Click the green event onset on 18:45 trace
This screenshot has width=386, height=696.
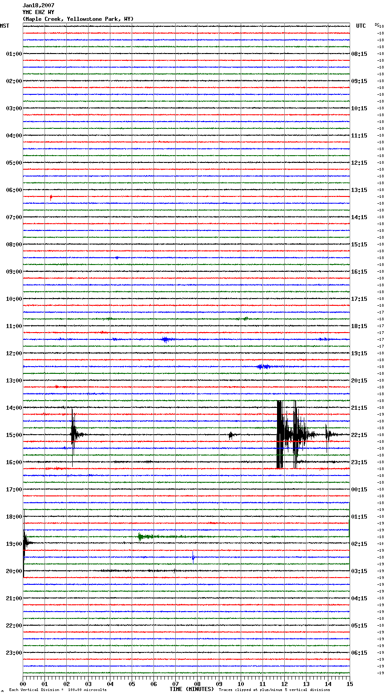coord(140,537)
